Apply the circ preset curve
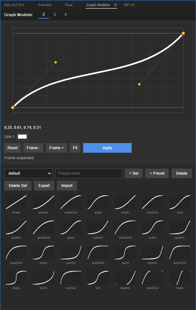Viewport: 196px width, 310px height. [98, 278]
